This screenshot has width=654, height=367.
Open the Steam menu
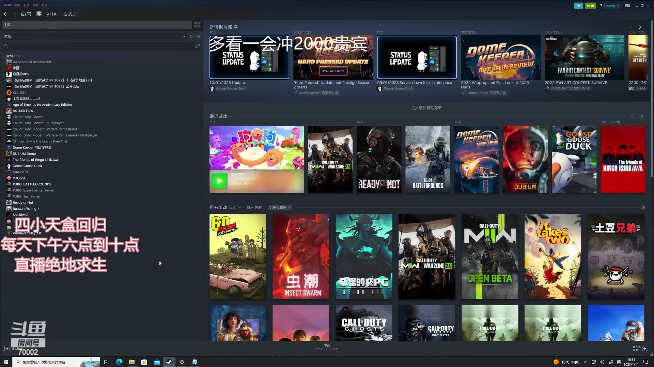click(7, 5)
